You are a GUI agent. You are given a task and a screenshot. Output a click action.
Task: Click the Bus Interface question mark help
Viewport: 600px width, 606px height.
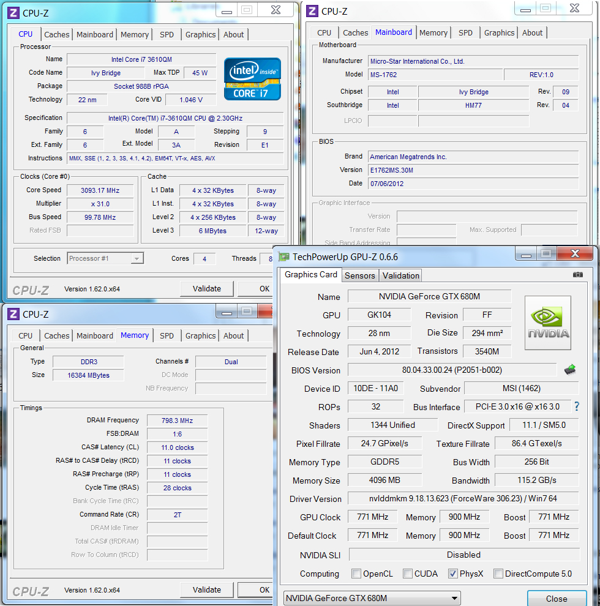coord(577,406)
